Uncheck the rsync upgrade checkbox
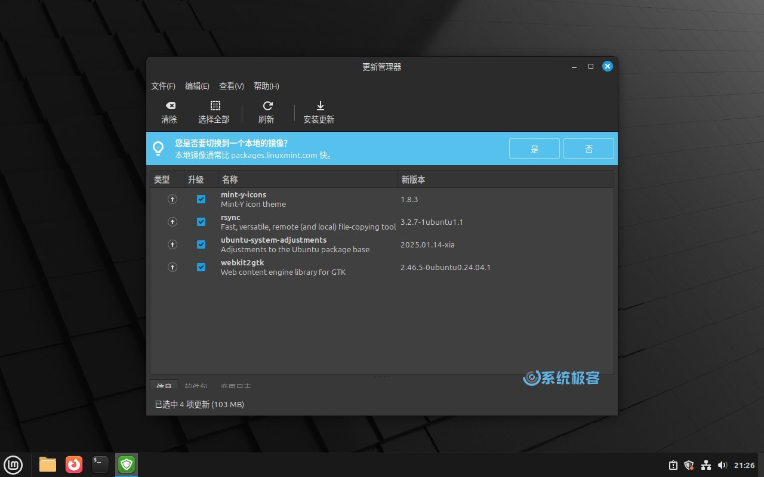The width and height of the screenshot is (764, 477). (201, 222)
